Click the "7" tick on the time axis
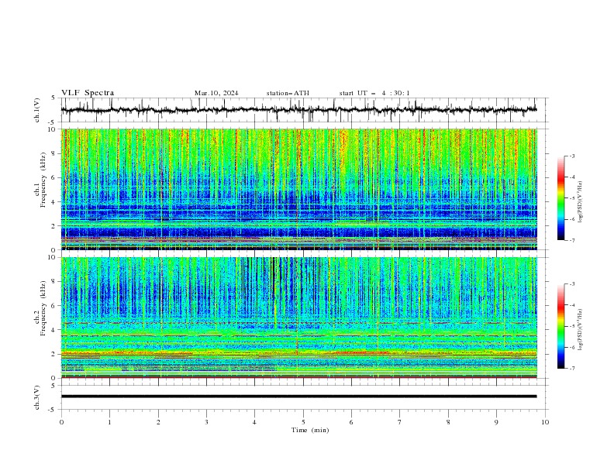 (400, 422)
